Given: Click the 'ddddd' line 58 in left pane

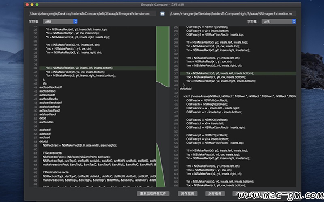Looking at the screenshot, I should point(44,142).
